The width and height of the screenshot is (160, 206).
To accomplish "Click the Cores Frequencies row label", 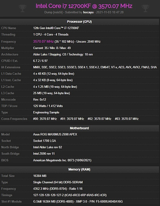I will 14,119.
